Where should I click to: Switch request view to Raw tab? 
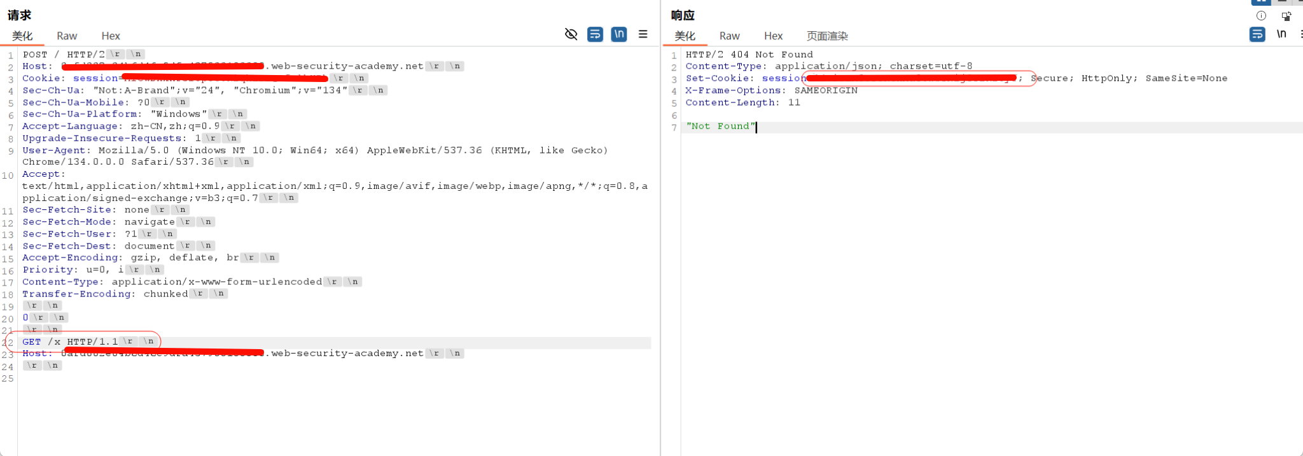click(x=67, y=36)
